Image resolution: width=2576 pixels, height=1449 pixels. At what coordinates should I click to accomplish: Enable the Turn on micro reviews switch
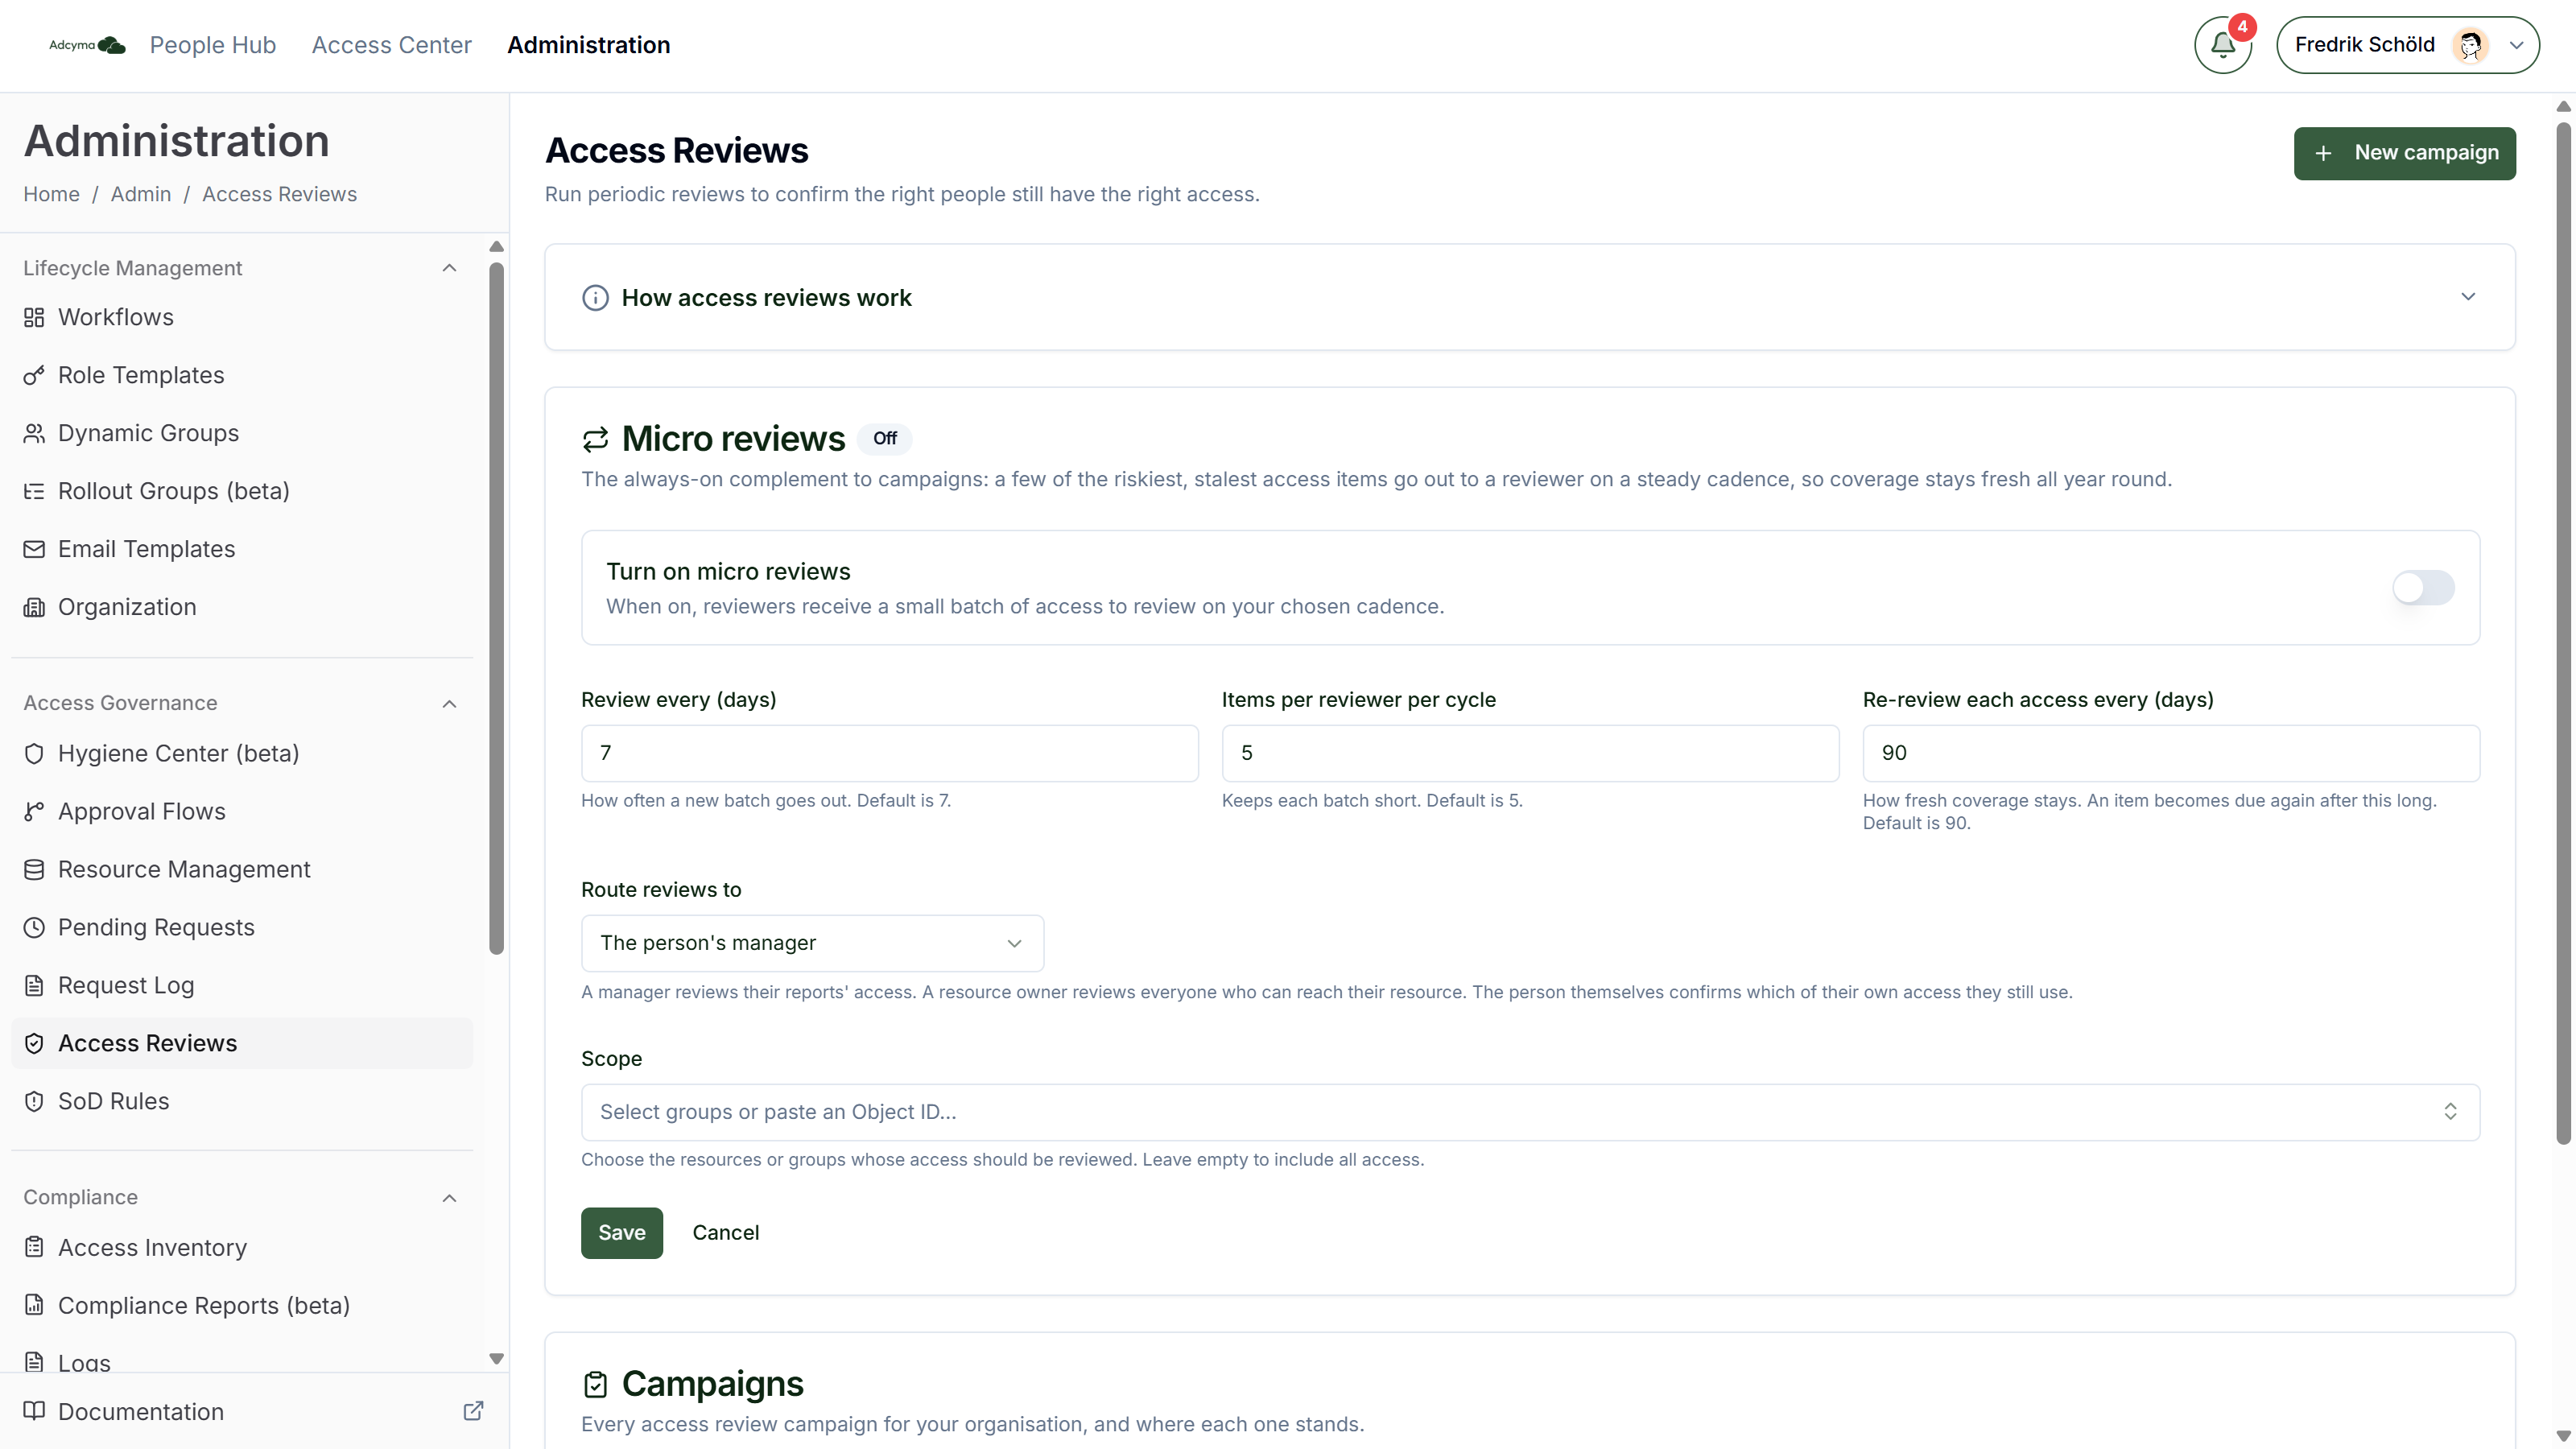2423,587
